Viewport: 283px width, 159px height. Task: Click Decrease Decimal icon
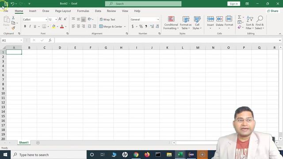click(x=157, y=26)
